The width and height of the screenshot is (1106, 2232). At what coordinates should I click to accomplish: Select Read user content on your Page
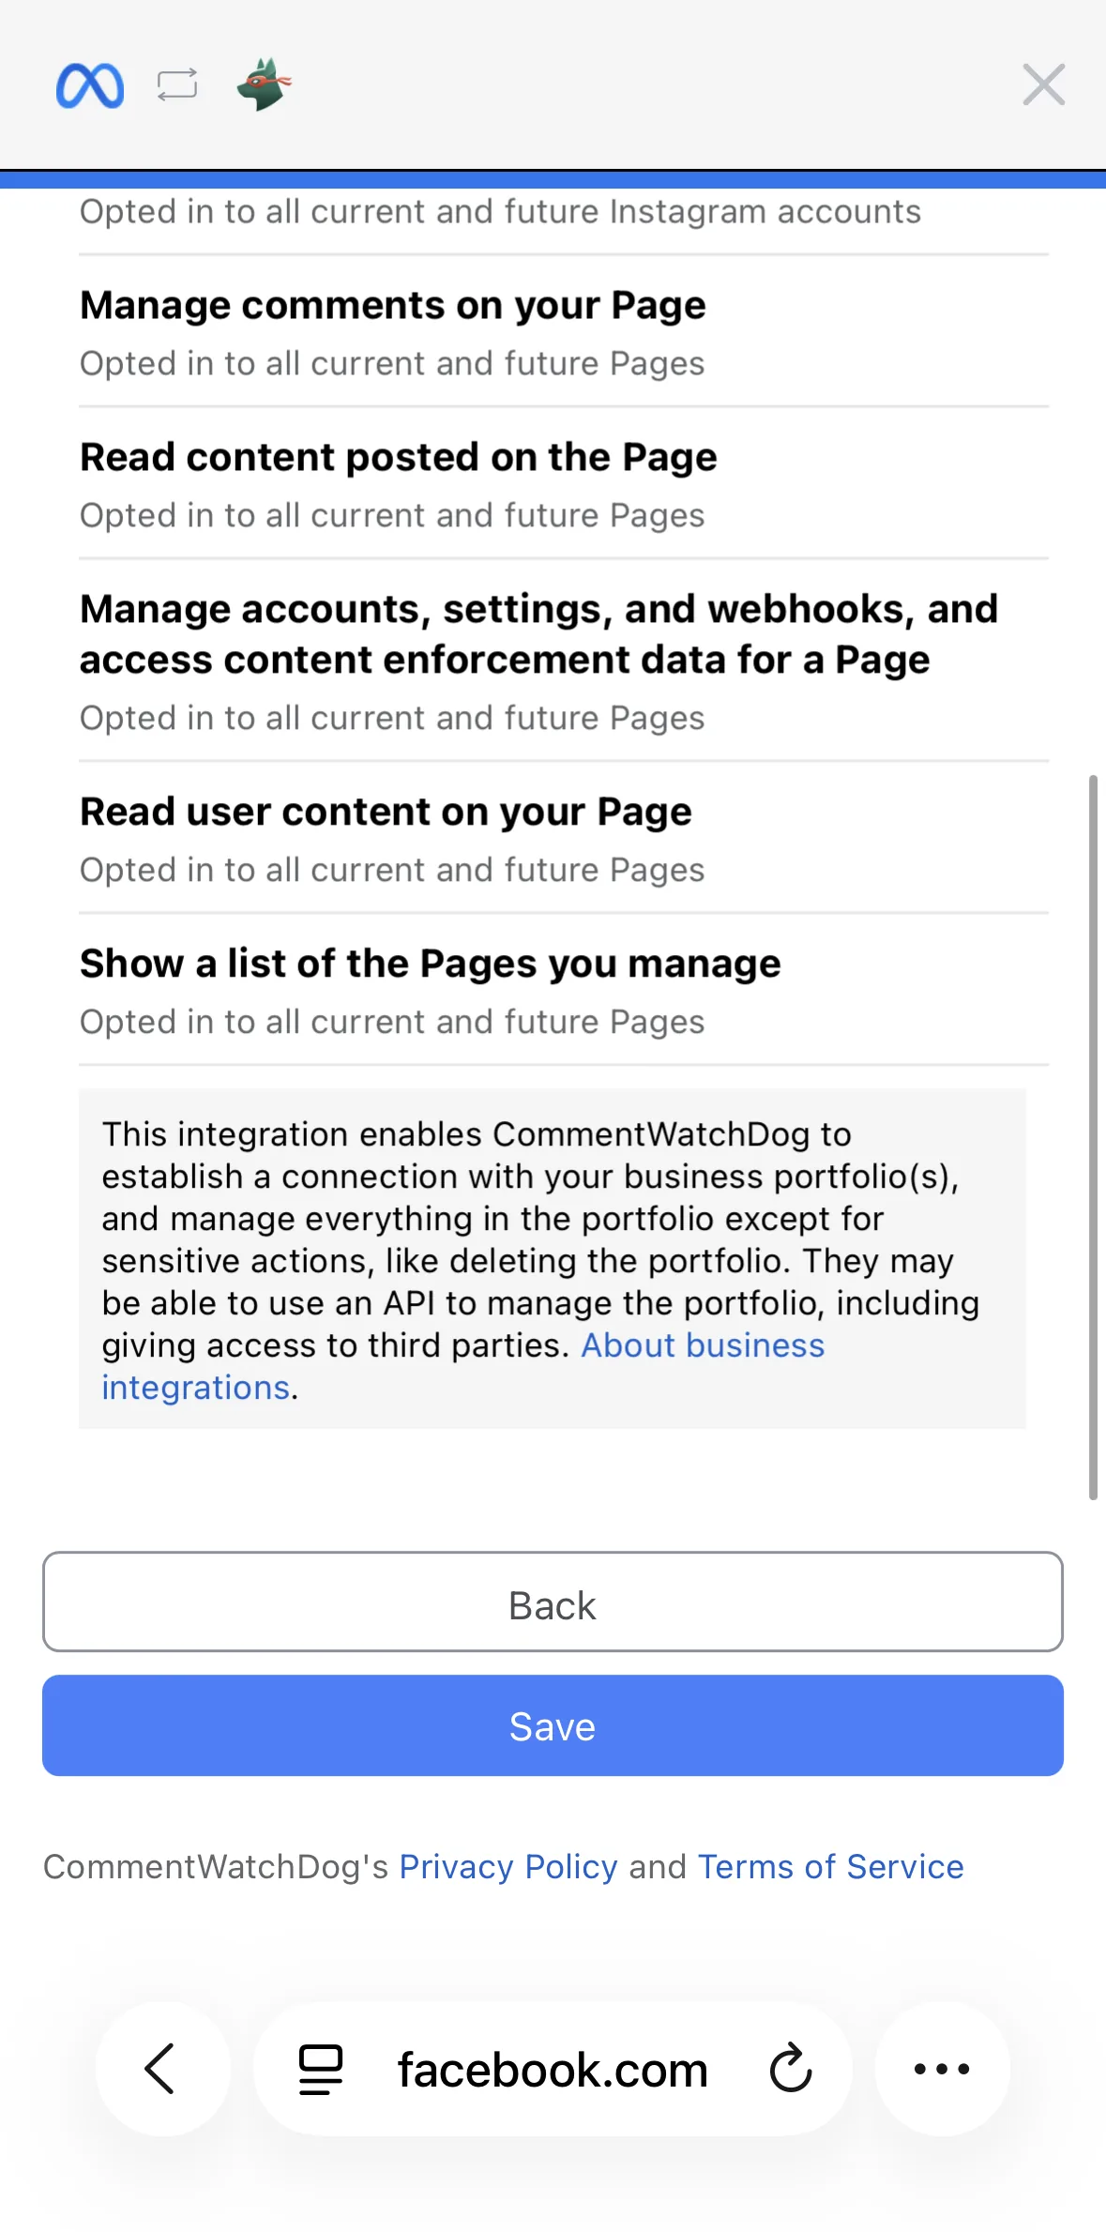(x=563, y=839)
